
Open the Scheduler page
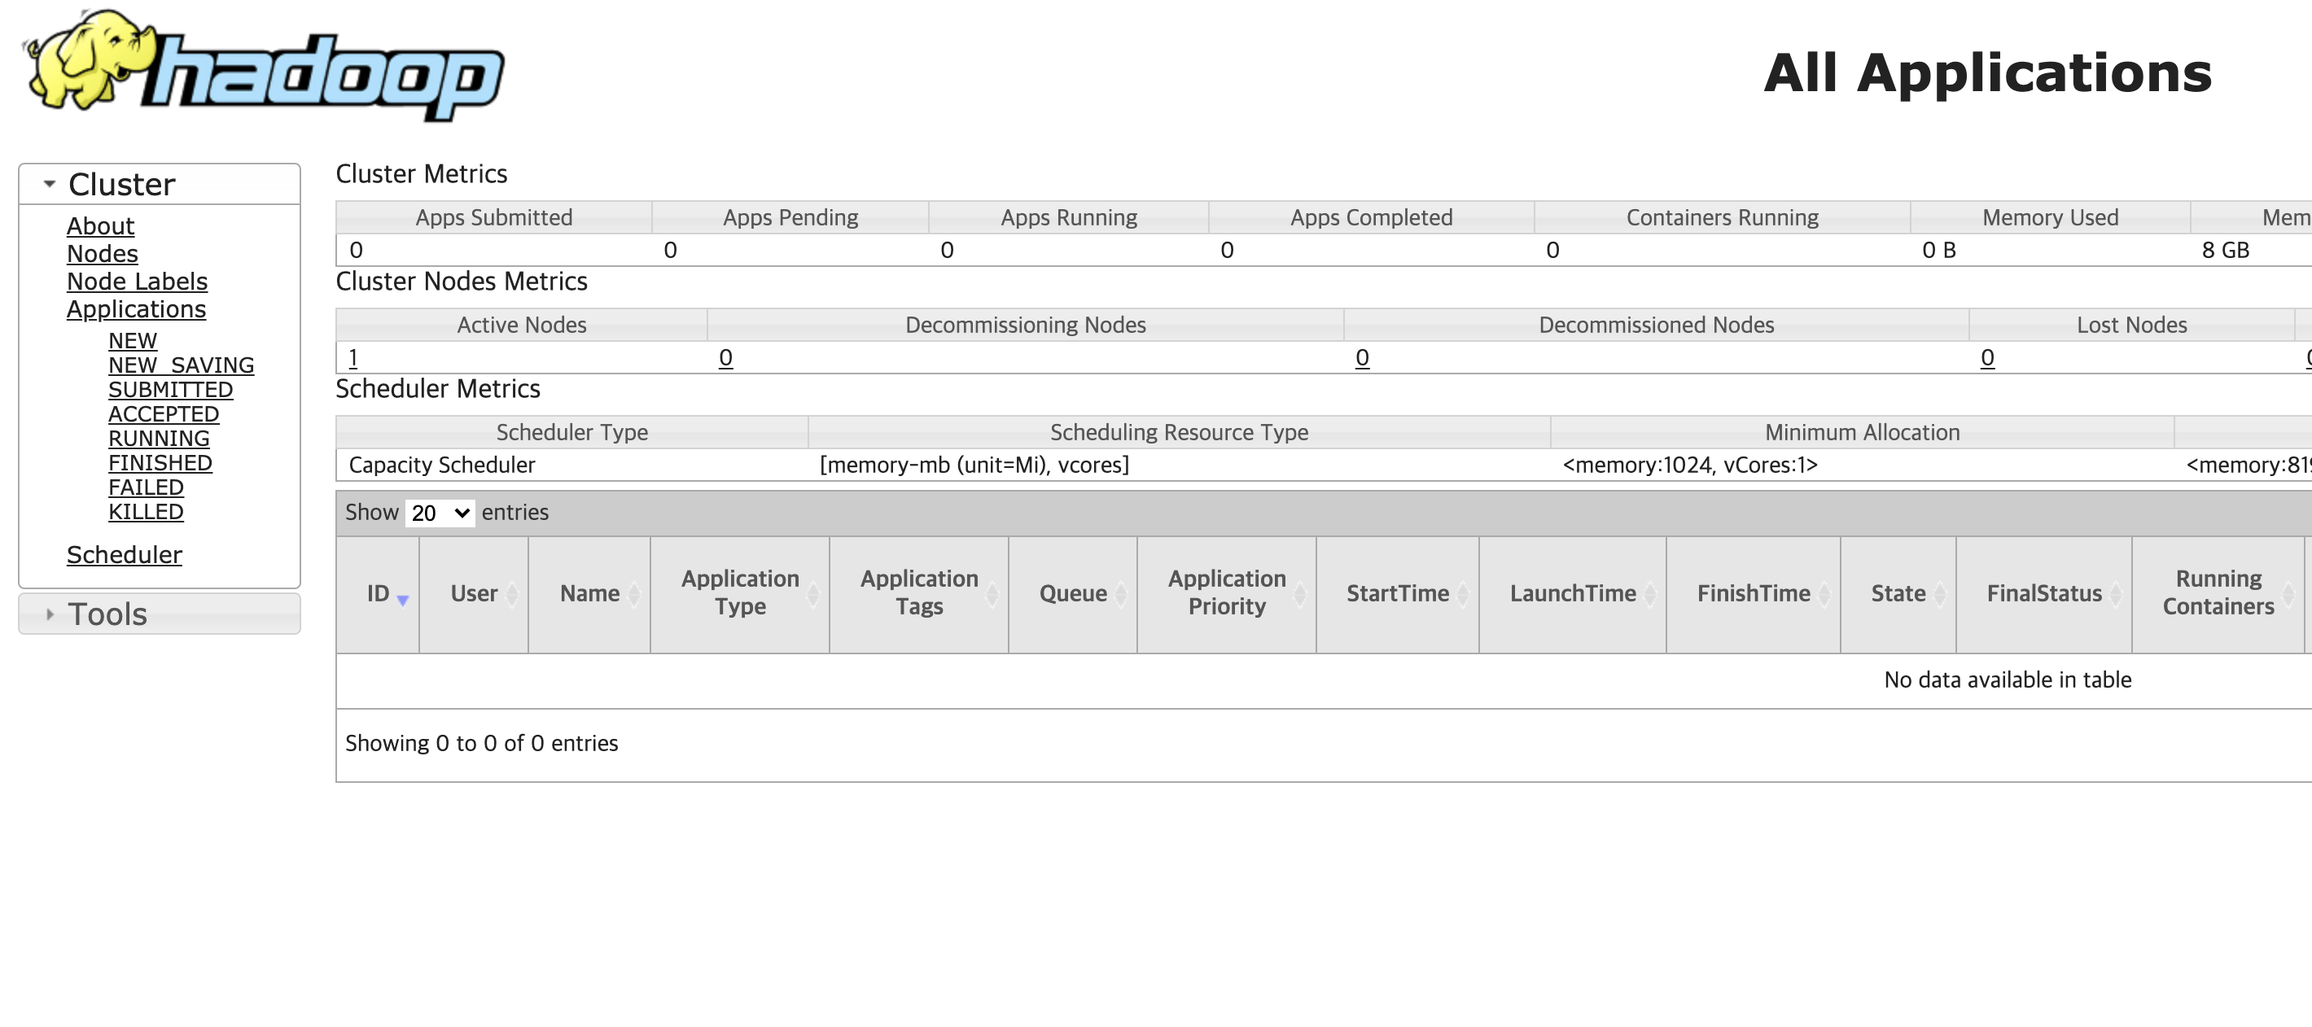coord(125,555)
